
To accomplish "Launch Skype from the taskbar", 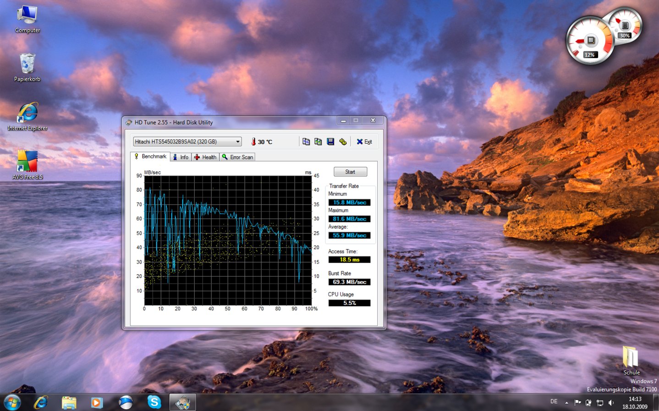I will [154, 402].
